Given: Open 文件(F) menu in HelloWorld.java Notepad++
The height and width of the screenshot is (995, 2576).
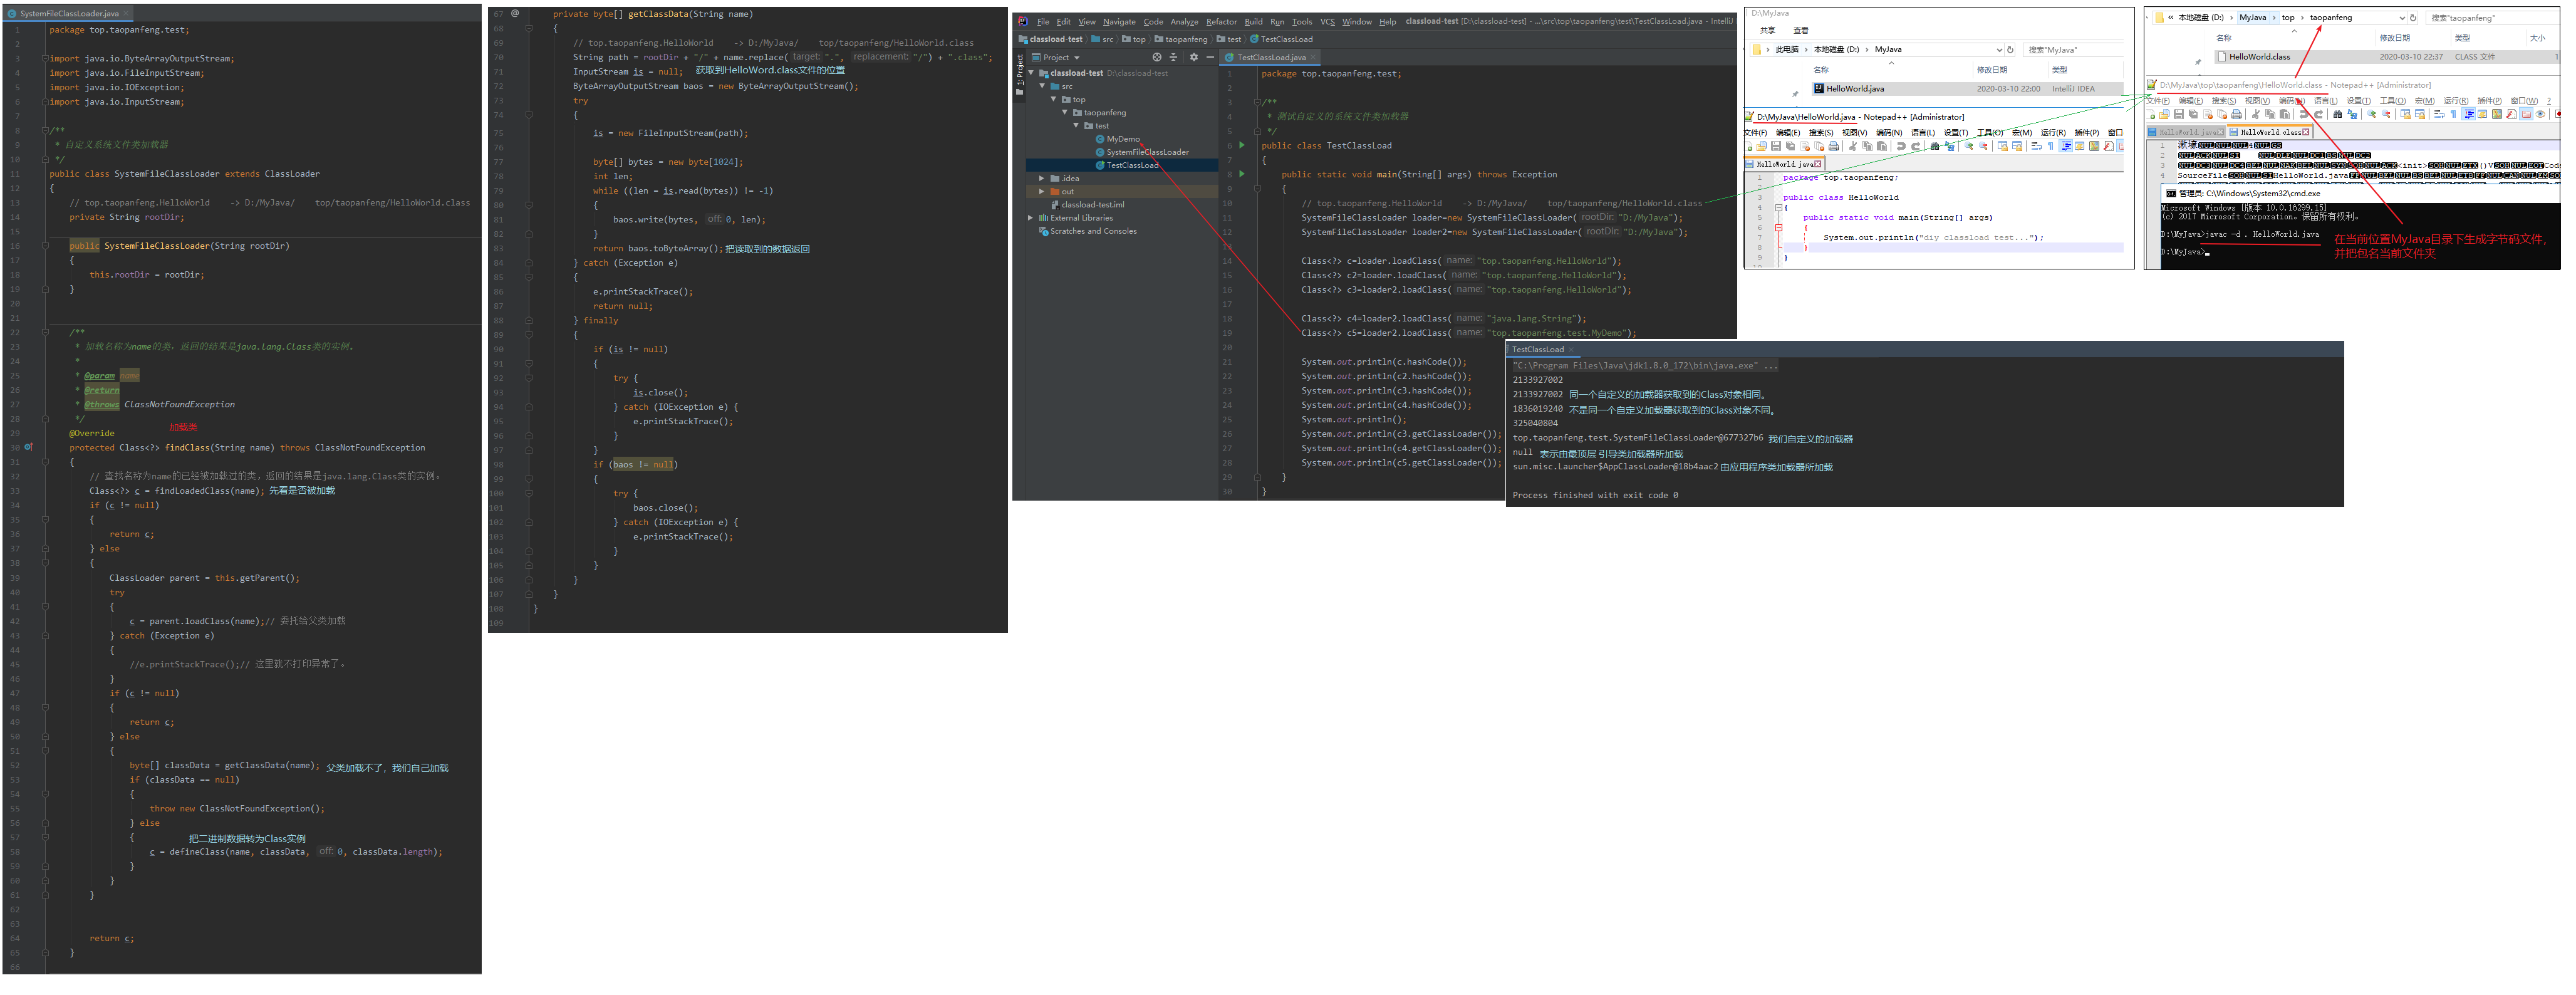Looking at the screenshot, I should click(1755, 133).
